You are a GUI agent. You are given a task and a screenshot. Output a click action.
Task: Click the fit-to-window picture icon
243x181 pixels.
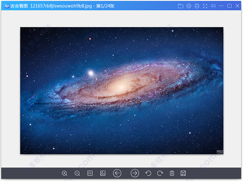pos(102,173)
